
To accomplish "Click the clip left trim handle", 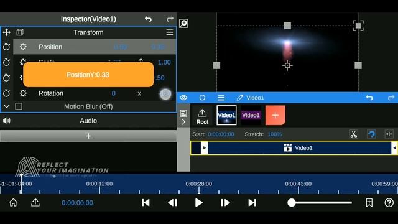I will point(205,148).
